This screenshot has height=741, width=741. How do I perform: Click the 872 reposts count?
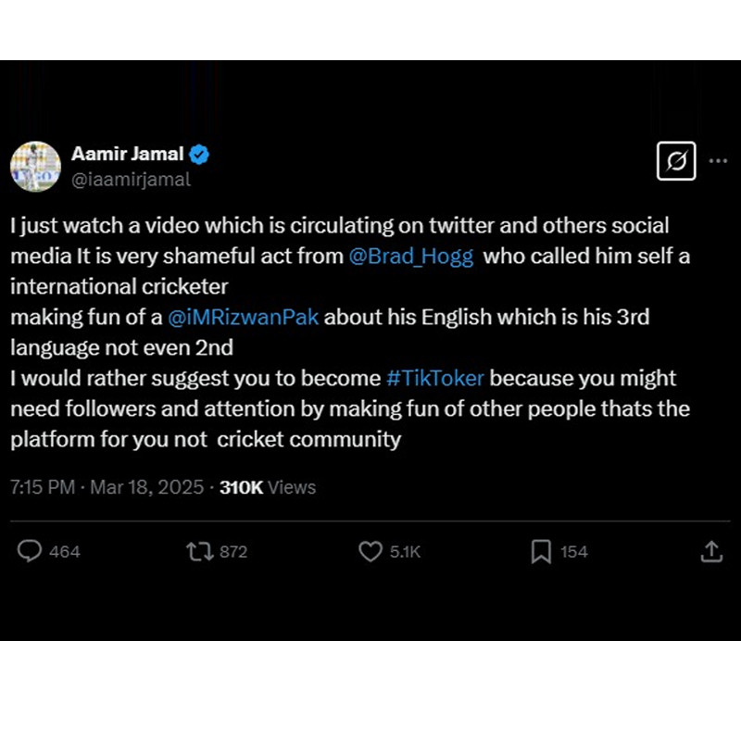pos(233,552)
